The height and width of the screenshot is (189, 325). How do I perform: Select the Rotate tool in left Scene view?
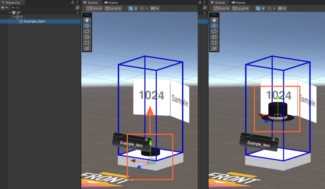coord(87,31)
